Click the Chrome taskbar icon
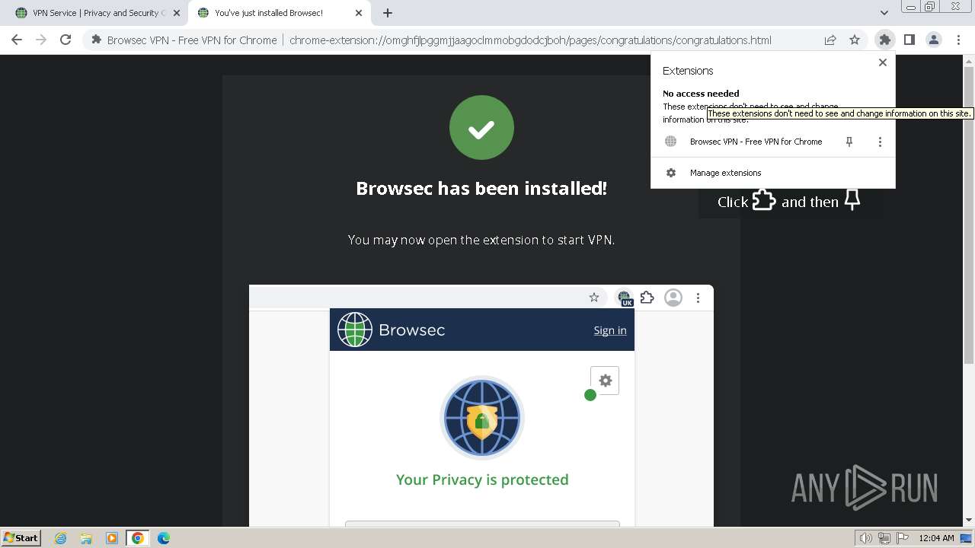975x548 pixels. [x=138, y=538]
